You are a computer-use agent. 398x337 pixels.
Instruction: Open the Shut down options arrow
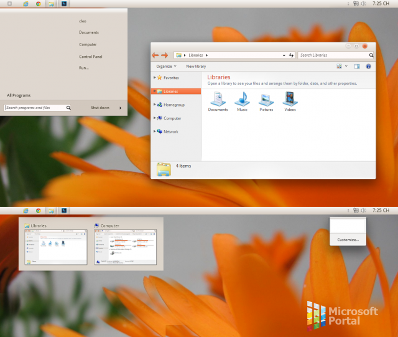coord(120,108)
